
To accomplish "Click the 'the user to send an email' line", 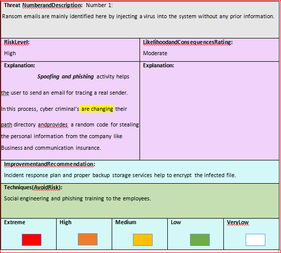I will pyautogui.click(x=65, y=93).
